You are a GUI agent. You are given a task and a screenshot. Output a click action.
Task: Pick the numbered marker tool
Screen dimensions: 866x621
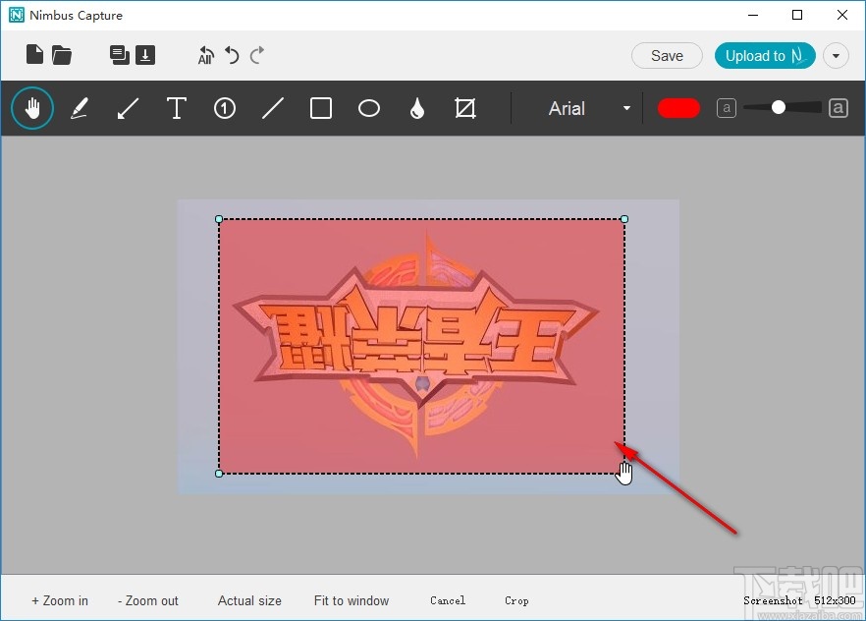[225, 108]
